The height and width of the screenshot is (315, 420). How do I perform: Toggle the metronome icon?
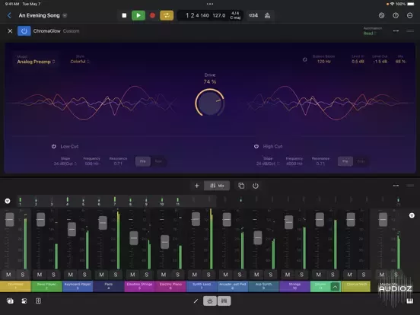tap(267, 15)
